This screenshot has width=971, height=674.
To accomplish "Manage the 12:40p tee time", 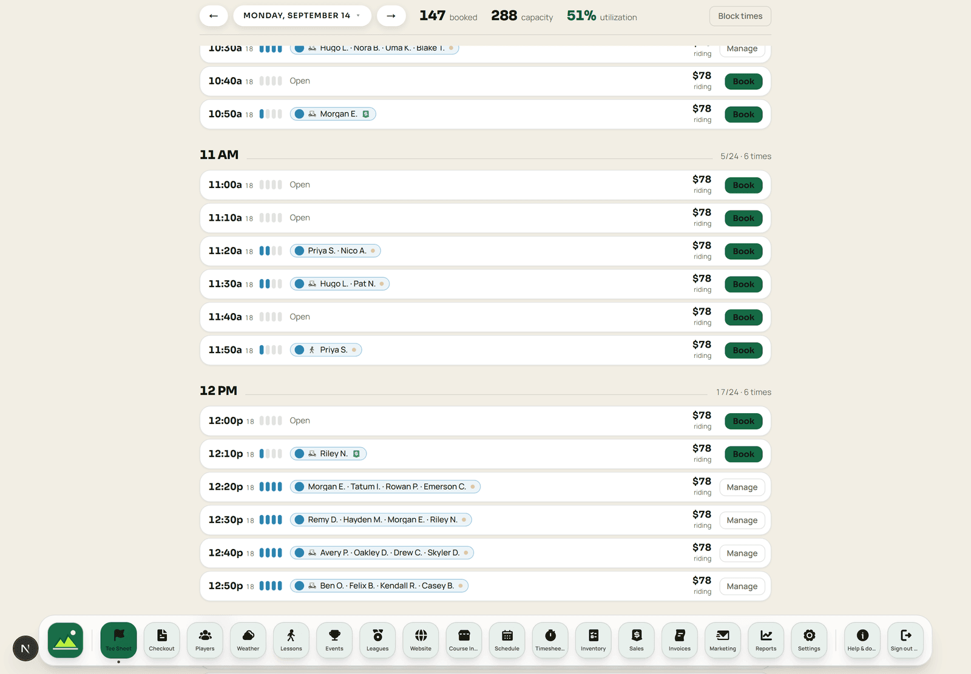I will tap(742, 553).
